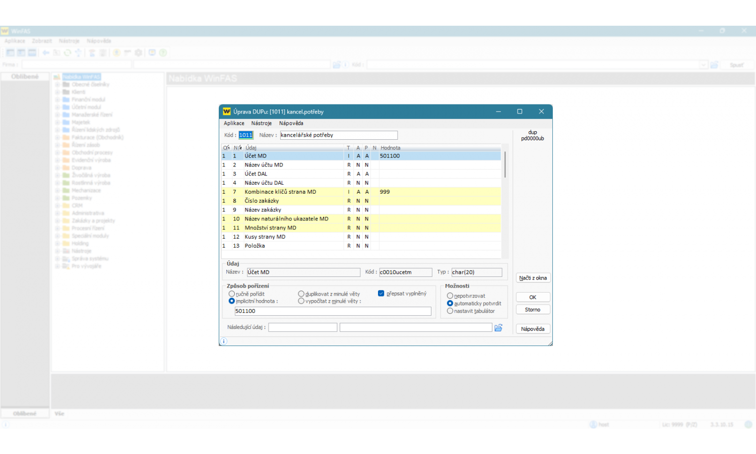Click the host user icon in status bar
756x454 pixels.
point(593,425)
